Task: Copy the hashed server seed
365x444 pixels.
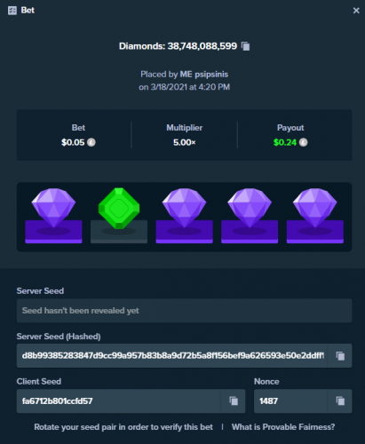Action: pos(340,355)
